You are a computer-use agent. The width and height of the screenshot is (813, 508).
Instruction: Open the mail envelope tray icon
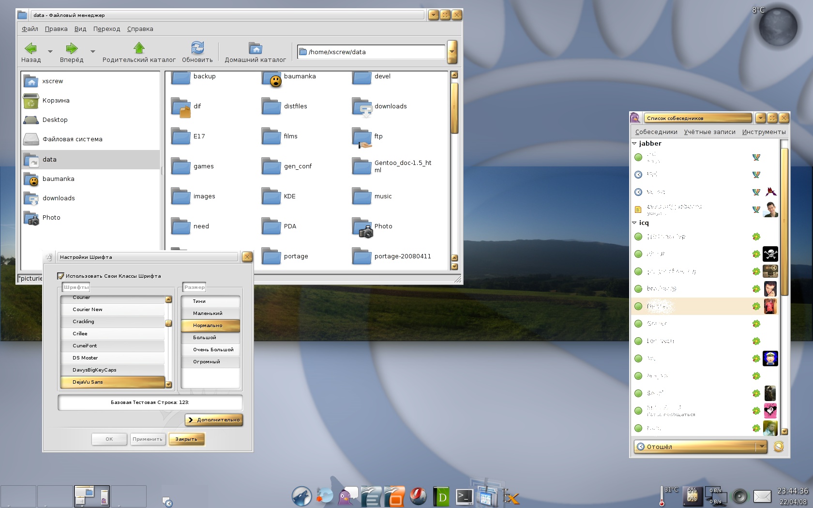click(762, 496)
